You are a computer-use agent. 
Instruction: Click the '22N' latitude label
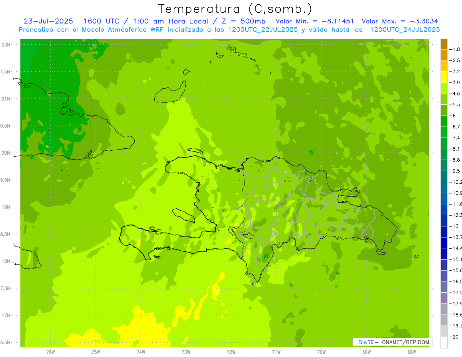pos(7,44)
